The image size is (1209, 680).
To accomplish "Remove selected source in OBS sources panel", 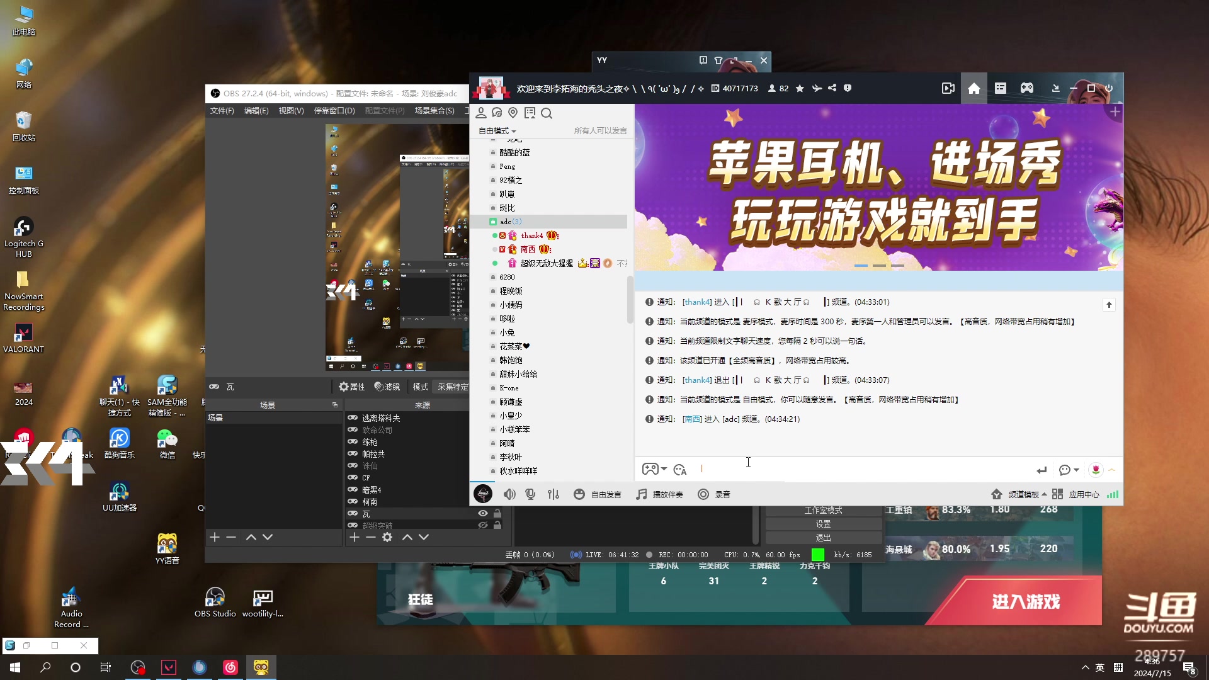I will (370, 537).
